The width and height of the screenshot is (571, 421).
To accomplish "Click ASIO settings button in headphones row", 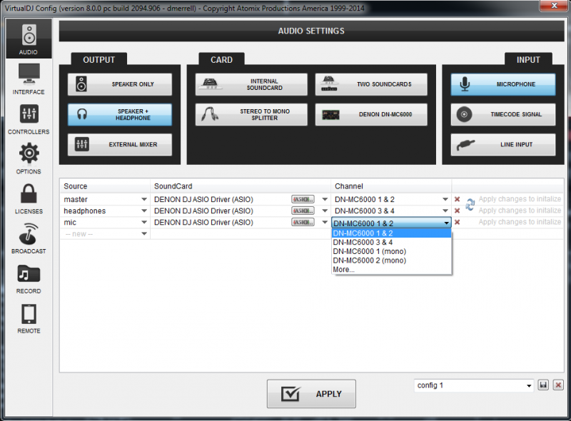I will 303,211.
